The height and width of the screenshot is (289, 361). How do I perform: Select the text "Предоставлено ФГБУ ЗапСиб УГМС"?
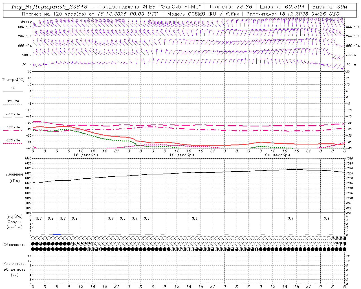[x=150, y=7]
